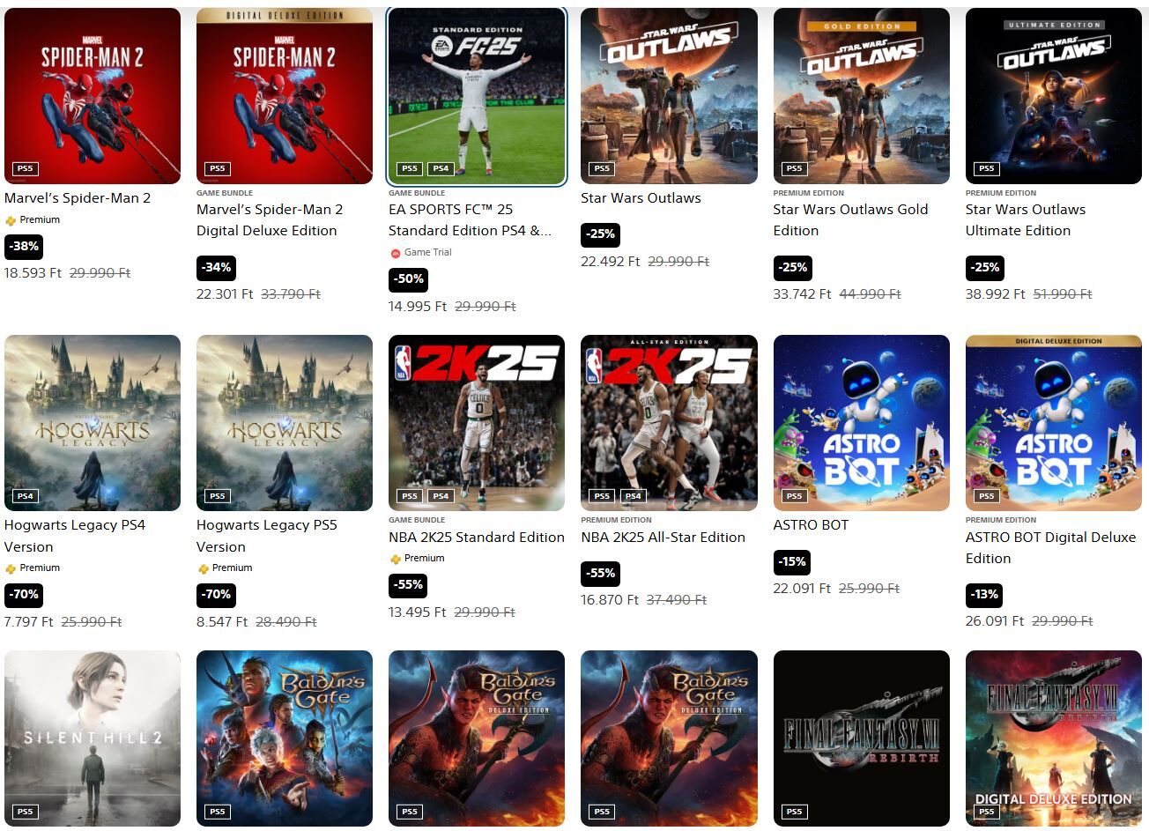This screenshot has width=1149, height=831.
Task: Open Star Wars Outlaws Ultimate Edition title link
Action: [1026, 220]
